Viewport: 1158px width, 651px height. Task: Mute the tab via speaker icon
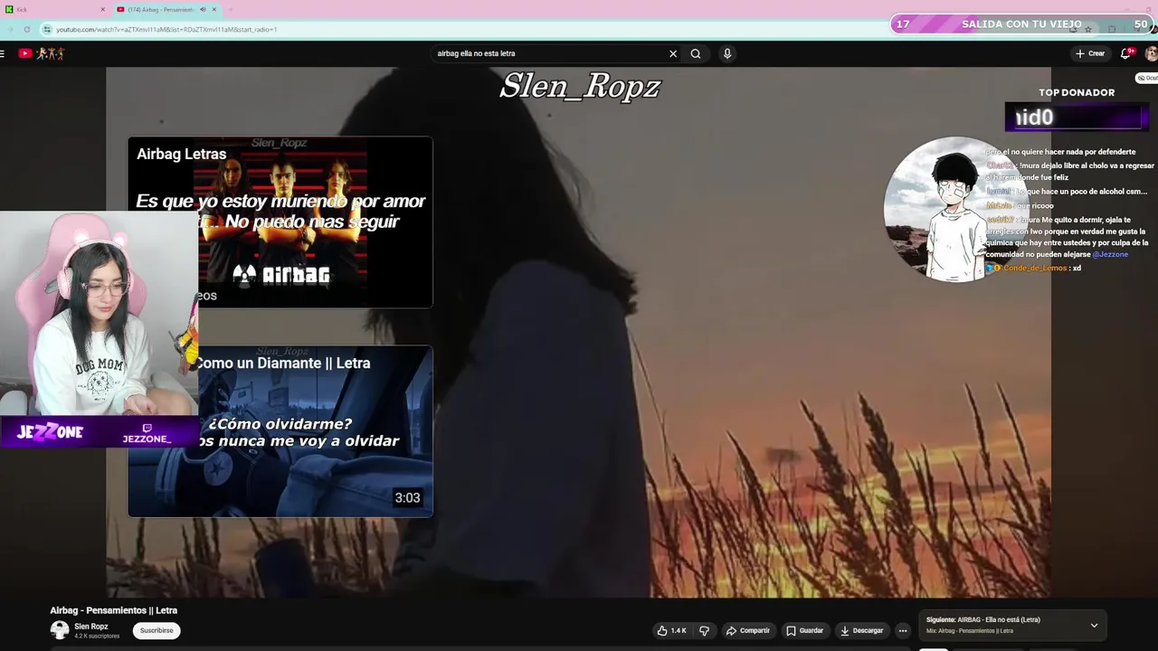point(203,9)
